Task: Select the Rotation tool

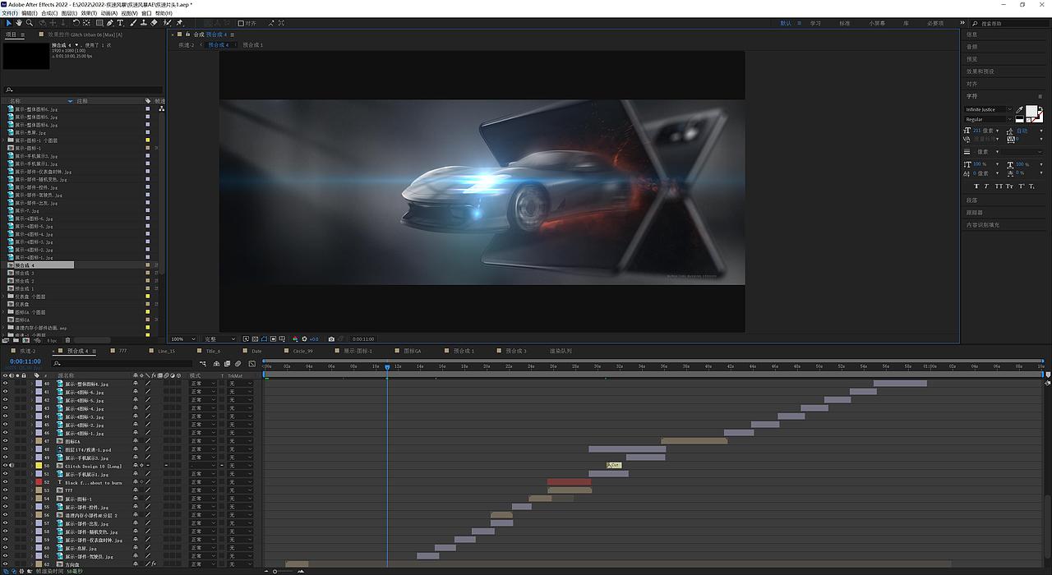Action: pos(76,23)
